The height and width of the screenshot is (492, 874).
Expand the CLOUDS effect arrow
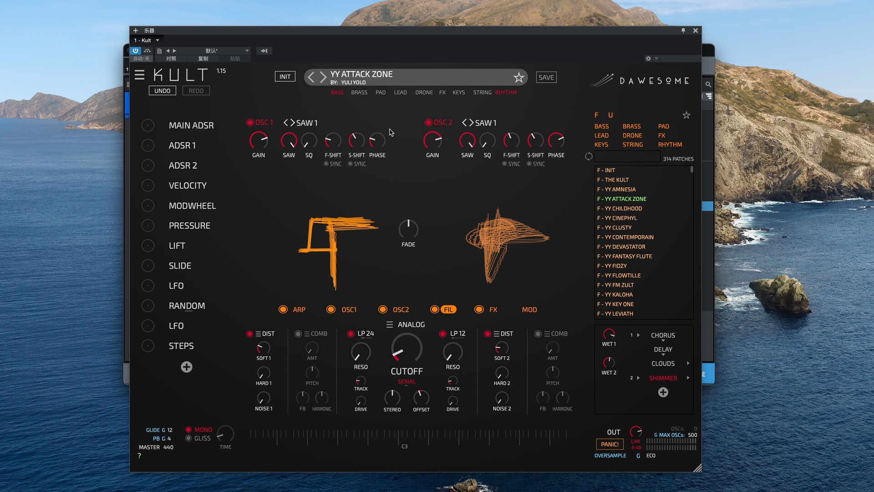click(x=688, y=364)
